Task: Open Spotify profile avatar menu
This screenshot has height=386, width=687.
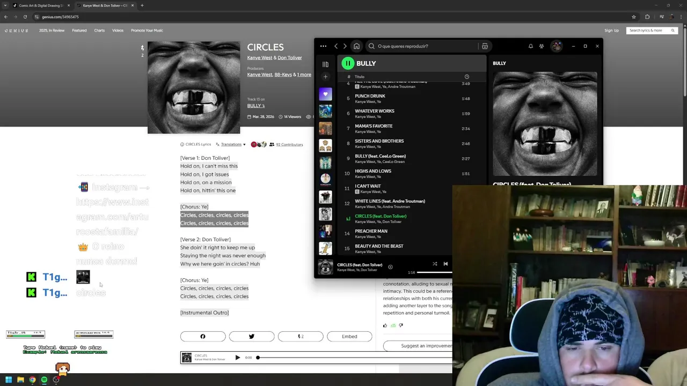Action: [x=557, y=46]
